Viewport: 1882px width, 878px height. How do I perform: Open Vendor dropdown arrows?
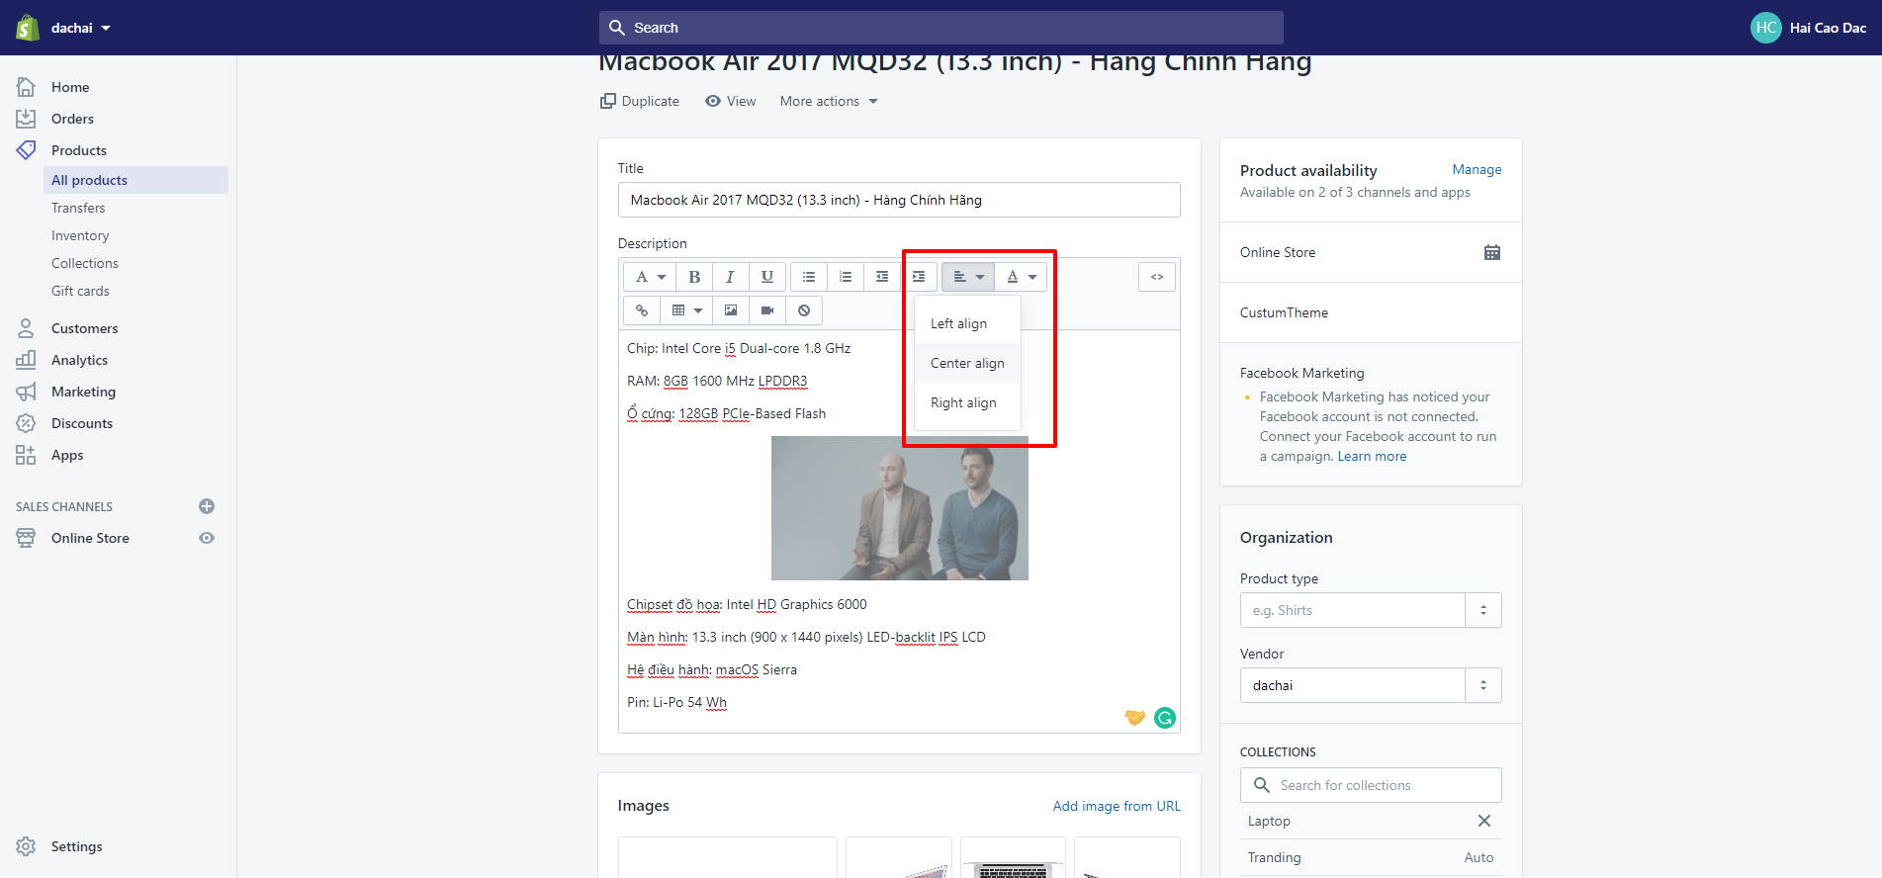click(x=1483, y=685)
